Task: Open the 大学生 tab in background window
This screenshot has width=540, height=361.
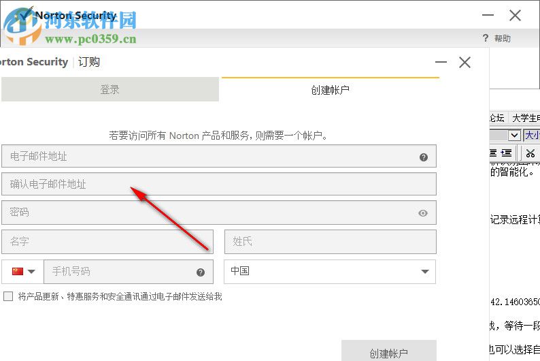Action: click(526, 118)
